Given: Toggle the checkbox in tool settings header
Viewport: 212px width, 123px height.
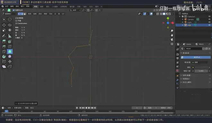Looking at the screenshot, I should pos(14,10).
